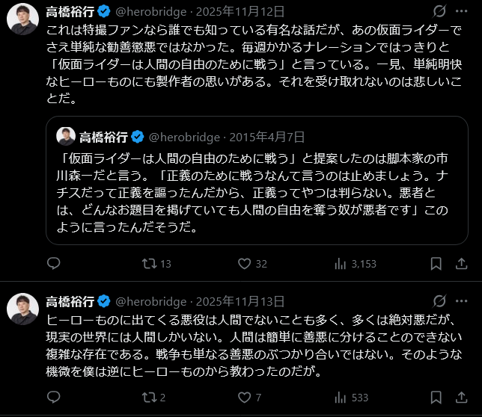
Task: Open more options on first post
Action: click(x=463, y=12)
